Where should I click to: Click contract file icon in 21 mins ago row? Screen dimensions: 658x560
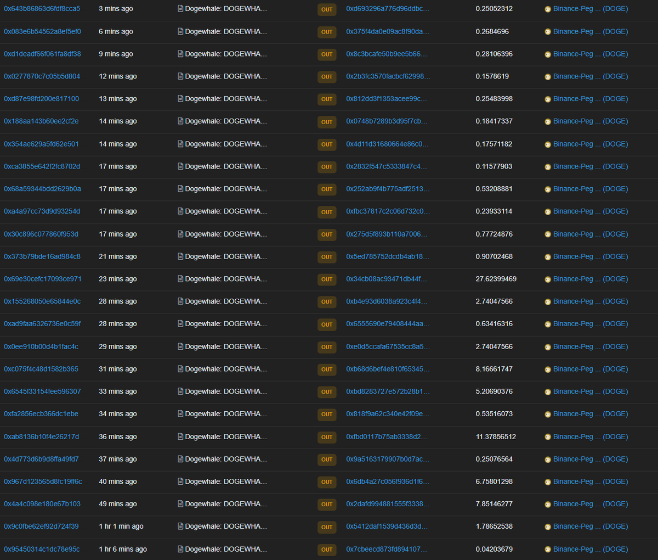click(180, 256)
